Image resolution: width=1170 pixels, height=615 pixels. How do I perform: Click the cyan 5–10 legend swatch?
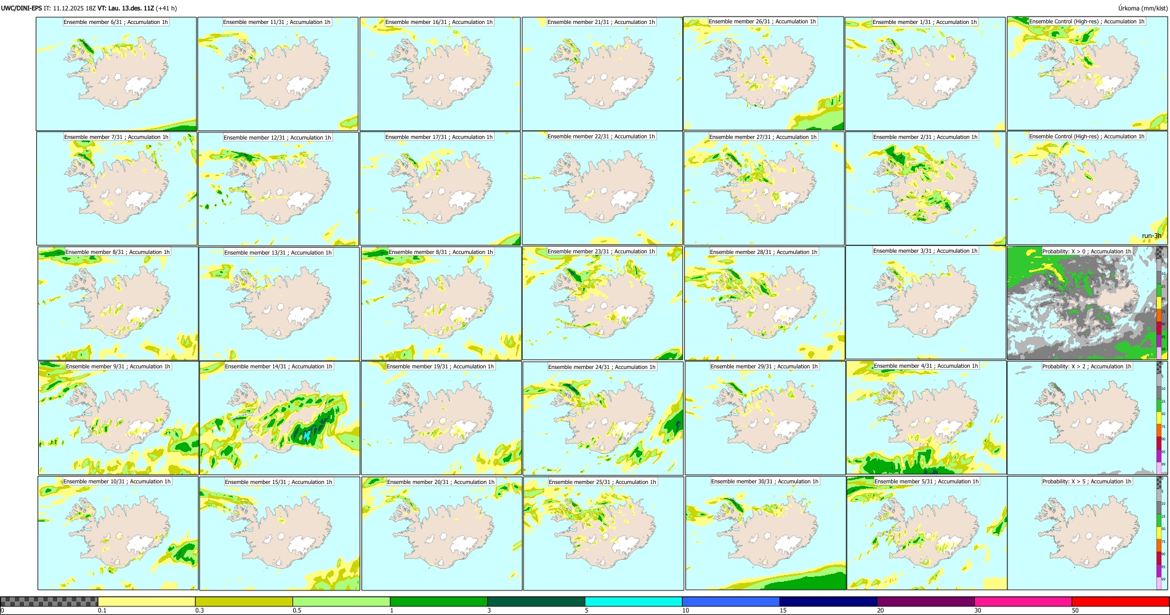coord(634,601)
